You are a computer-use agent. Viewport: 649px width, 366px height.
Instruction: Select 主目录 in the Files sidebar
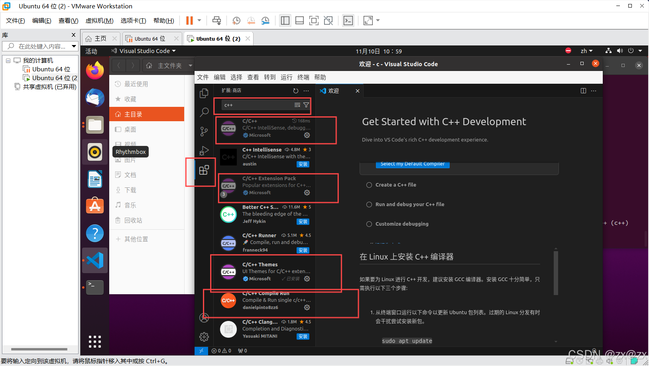[x=147, y=114]
